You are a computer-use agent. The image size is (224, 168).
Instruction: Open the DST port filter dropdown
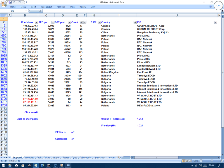[x=69, y=22]
